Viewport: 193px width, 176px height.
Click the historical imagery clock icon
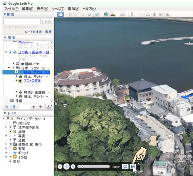(x=106, y=14)
